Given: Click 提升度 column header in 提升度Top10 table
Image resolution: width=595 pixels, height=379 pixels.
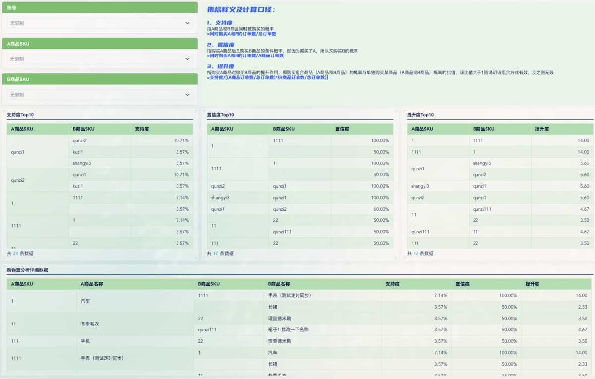Looking at the screenshot, I should click(542, 129).
